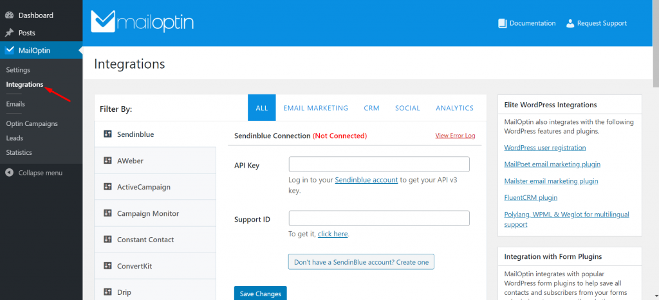Open the Leads submenu item
The height and width of the screenshot is (300, 659).
coord(15,138)
